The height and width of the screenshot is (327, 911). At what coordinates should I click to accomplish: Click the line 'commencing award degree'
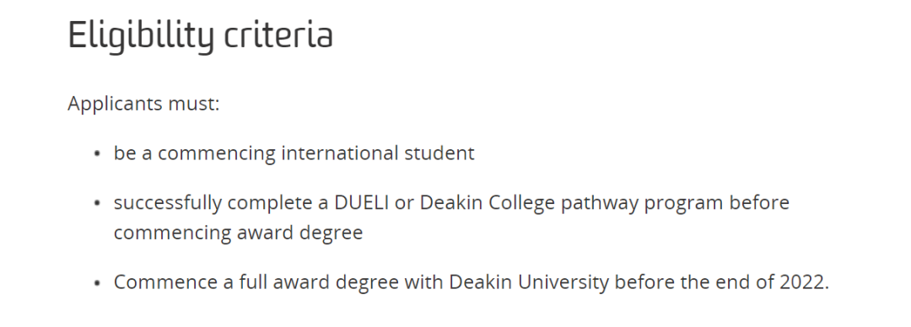238,233
